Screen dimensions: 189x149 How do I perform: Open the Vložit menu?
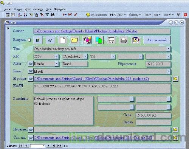coord(28,9)
